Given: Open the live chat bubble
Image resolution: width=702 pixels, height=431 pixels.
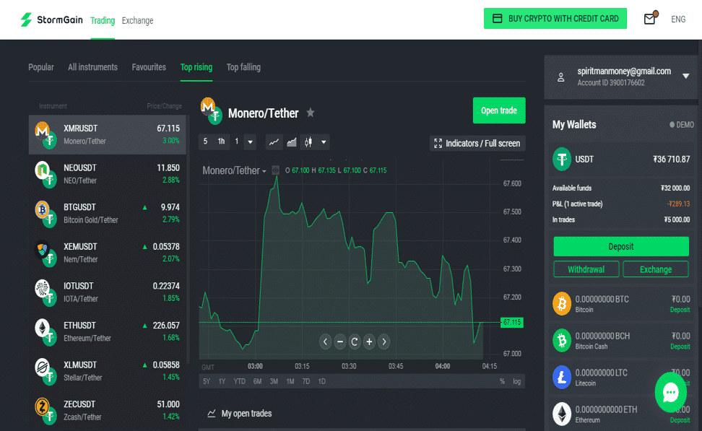Looking at the screenshot, I should pyautogui.click(x=670, y=393).
